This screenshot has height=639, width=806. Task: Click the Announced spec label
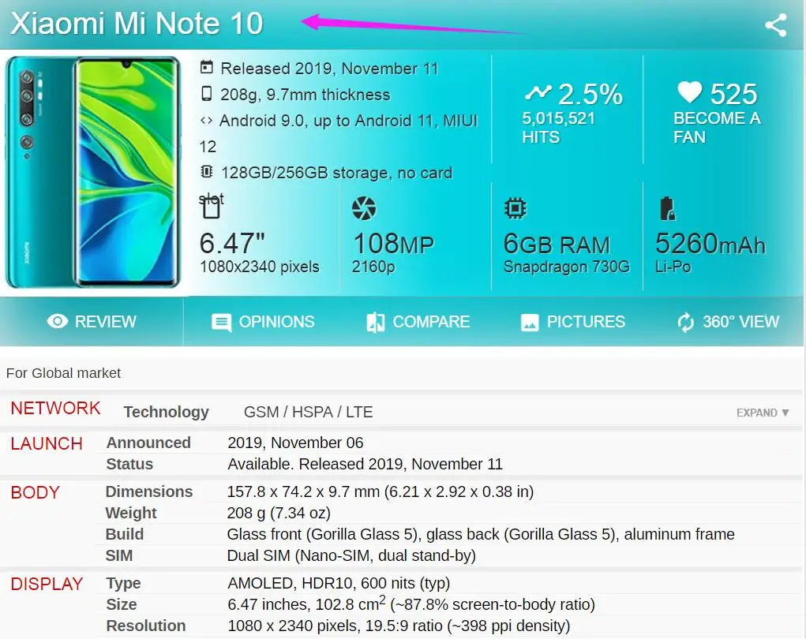coord(148,443)
